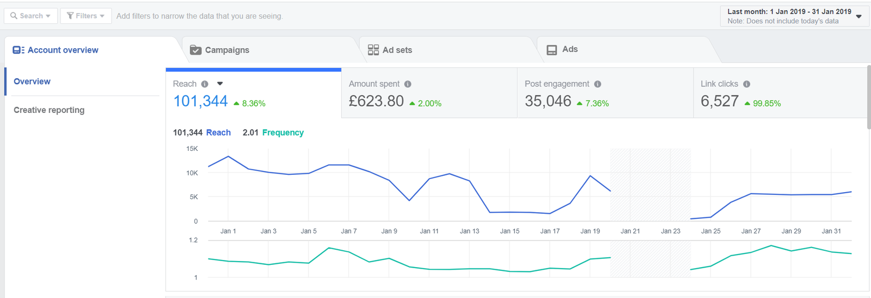This screenshot has width=871, height=298.
Task: Click the vertical scrollbar on the right
Action: click(x=868, y=98)
